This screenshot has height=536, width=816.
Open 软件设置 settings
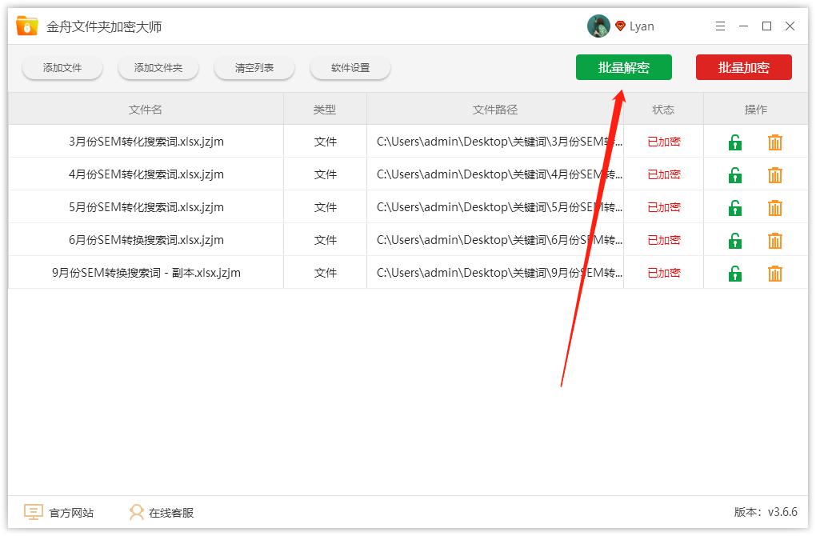(350, 67)
